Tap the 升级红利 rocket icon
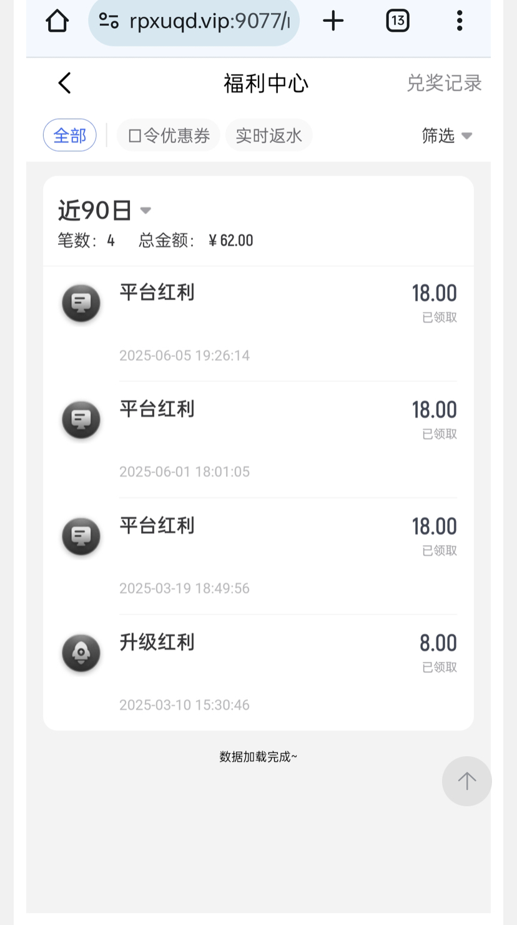 (x=81, y=652)
